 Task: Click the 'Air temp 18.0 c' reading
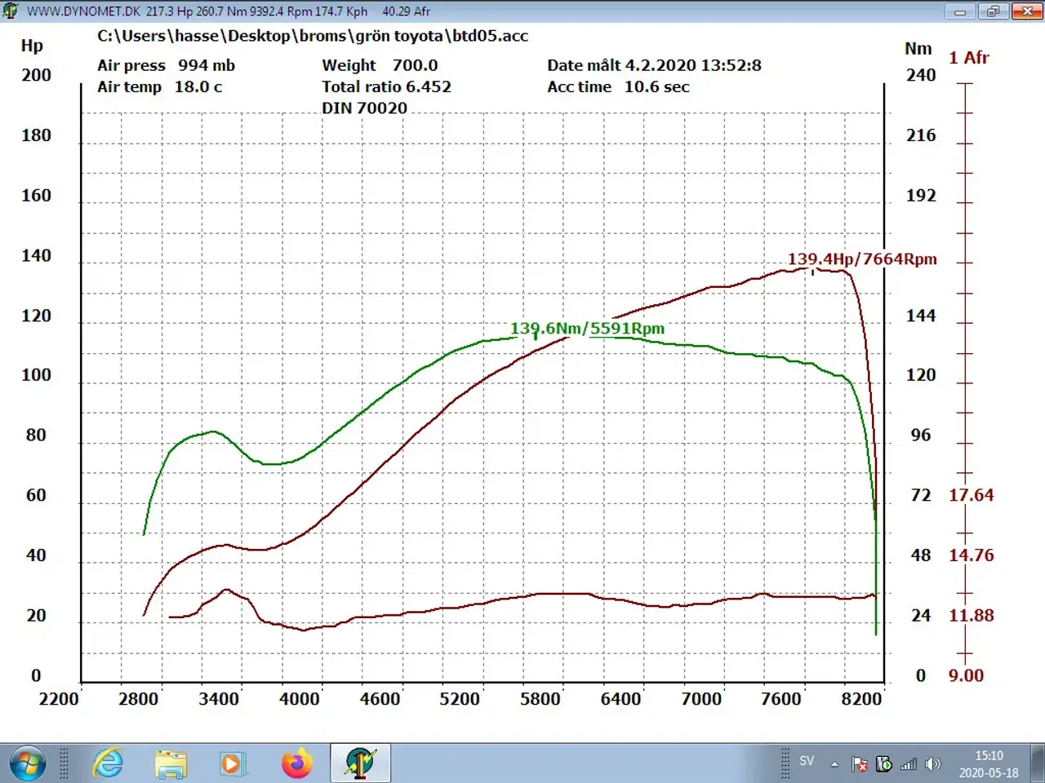(x=159, y=86)
